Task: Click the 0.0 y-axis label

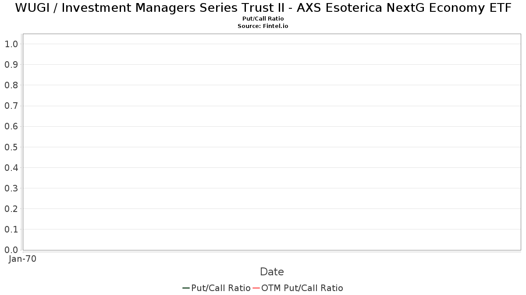Action: 11,250
